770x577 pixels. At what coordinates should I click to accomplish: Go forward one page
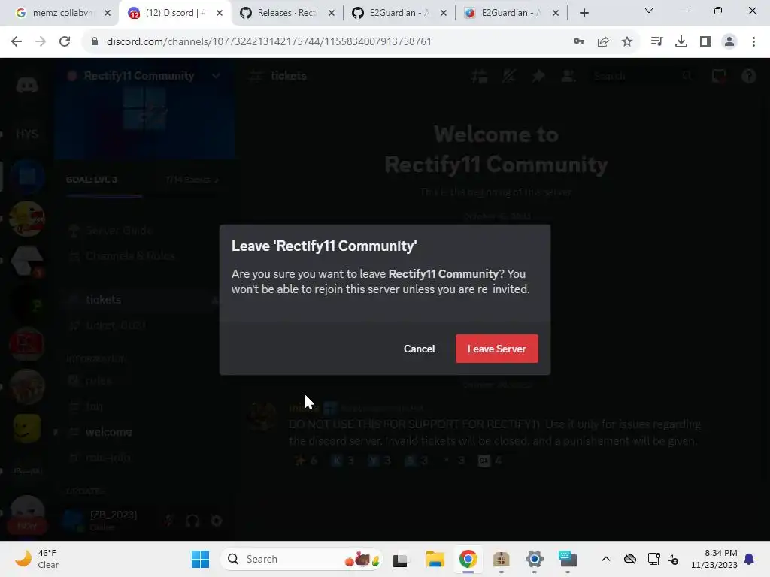[41, 41]
